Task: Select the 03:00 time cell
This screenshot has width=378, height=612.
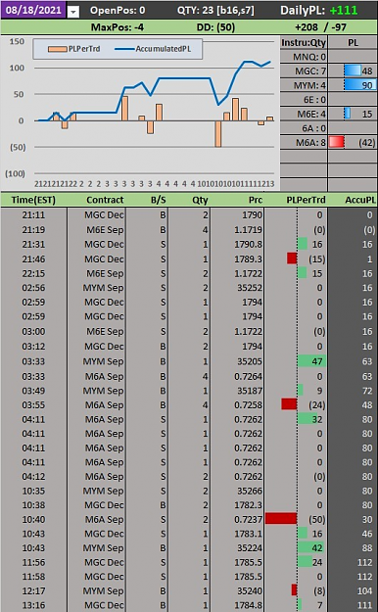Action: [x=33, y=331]
